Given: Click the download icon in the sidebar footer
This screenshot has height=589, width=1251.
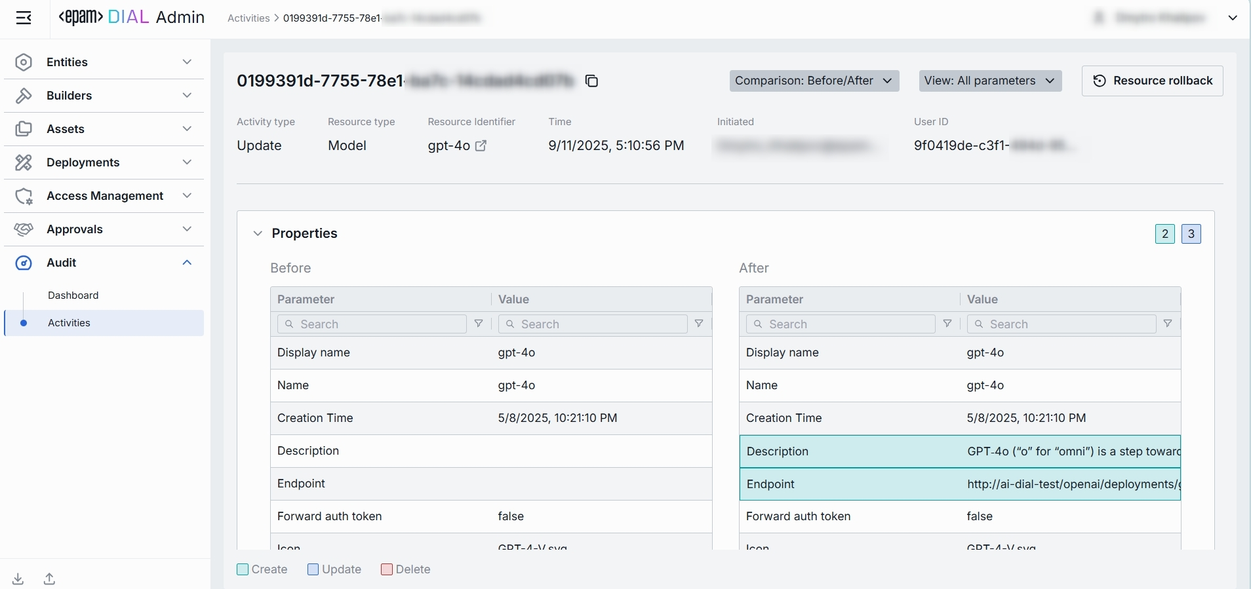Looking at the screenshot, I should point(18,579).
